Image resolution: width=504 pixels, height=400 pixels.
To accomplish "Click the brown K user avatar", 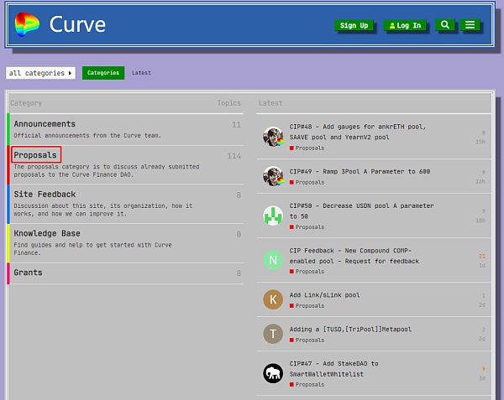I will click(x=273, y=299).
